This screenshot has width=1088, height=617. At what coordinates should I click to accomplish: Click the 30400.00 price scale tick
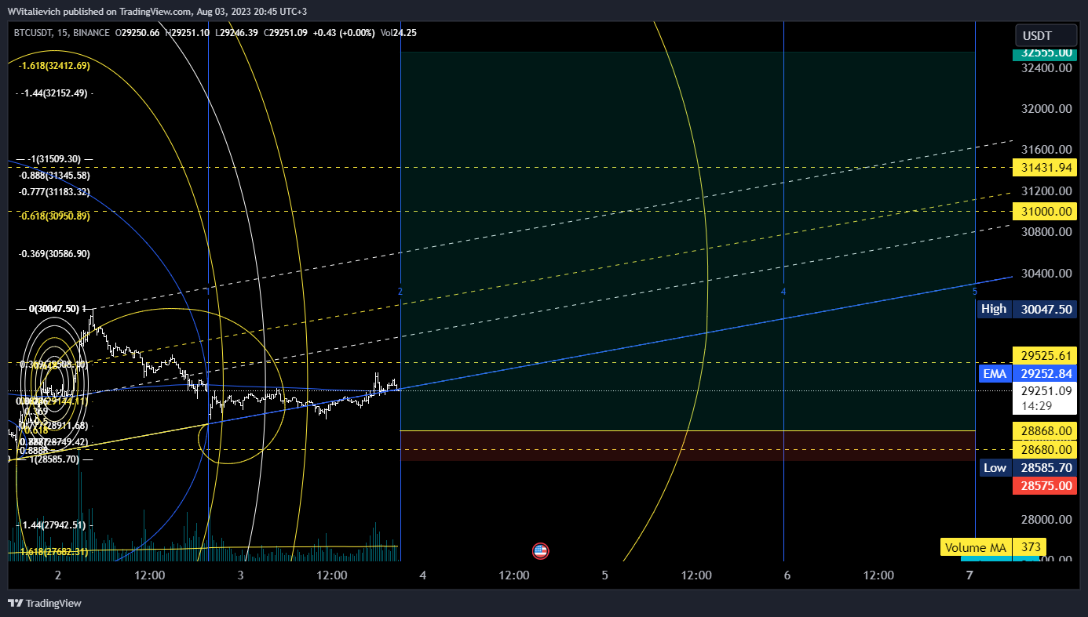tap(1046, 274)
